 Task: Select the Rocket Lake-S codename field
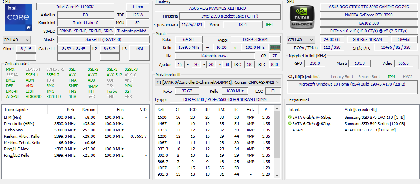click(86, 23)
